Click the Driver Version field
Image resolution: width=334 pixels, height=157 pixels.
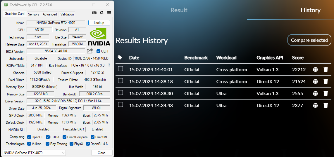68,101
